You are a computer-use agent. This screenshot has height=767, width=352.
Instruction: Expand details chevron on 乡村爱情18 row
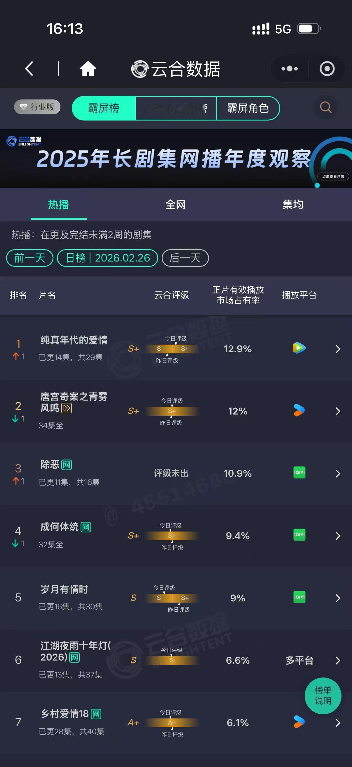pyautogui.click(x=338, y=723)
